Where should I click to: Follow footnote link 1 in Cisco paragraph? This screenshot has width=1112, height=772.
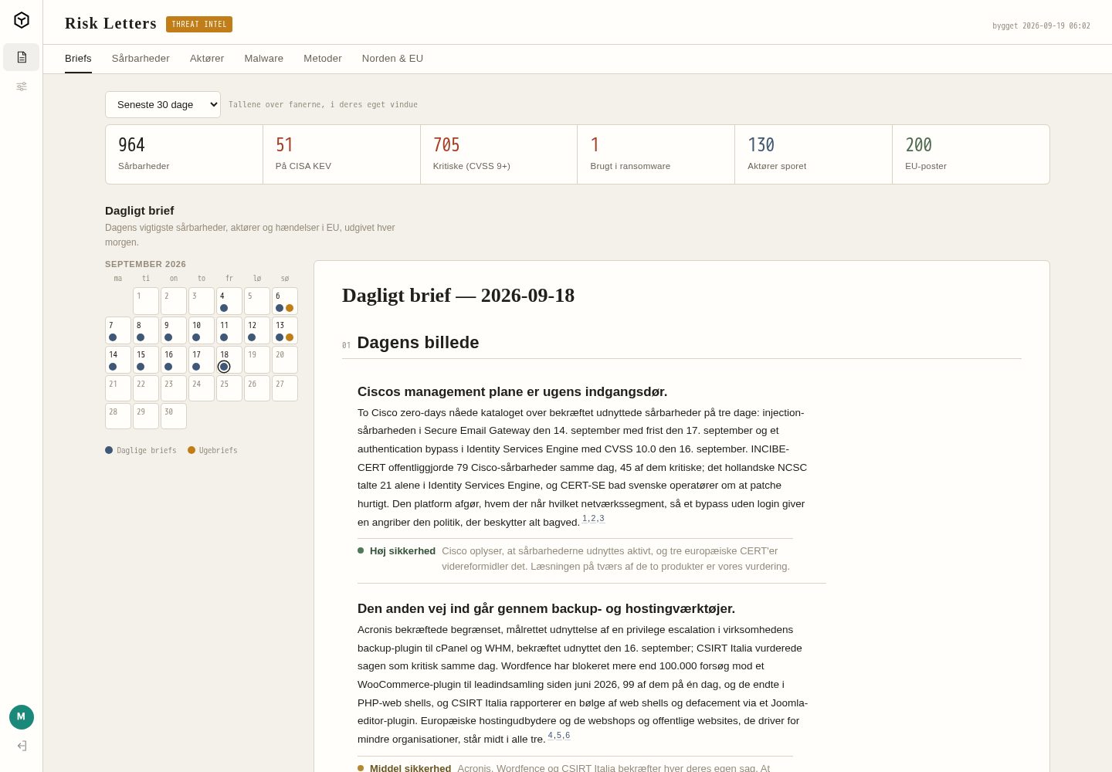click(585, 519)
